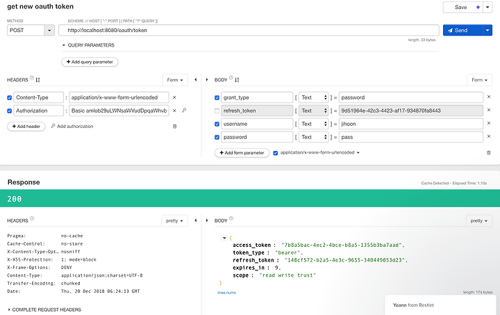The height and width of the screenshot is (315, 500).
Task: Open the body Form view dropdown
Action: [x=480, y=80]
